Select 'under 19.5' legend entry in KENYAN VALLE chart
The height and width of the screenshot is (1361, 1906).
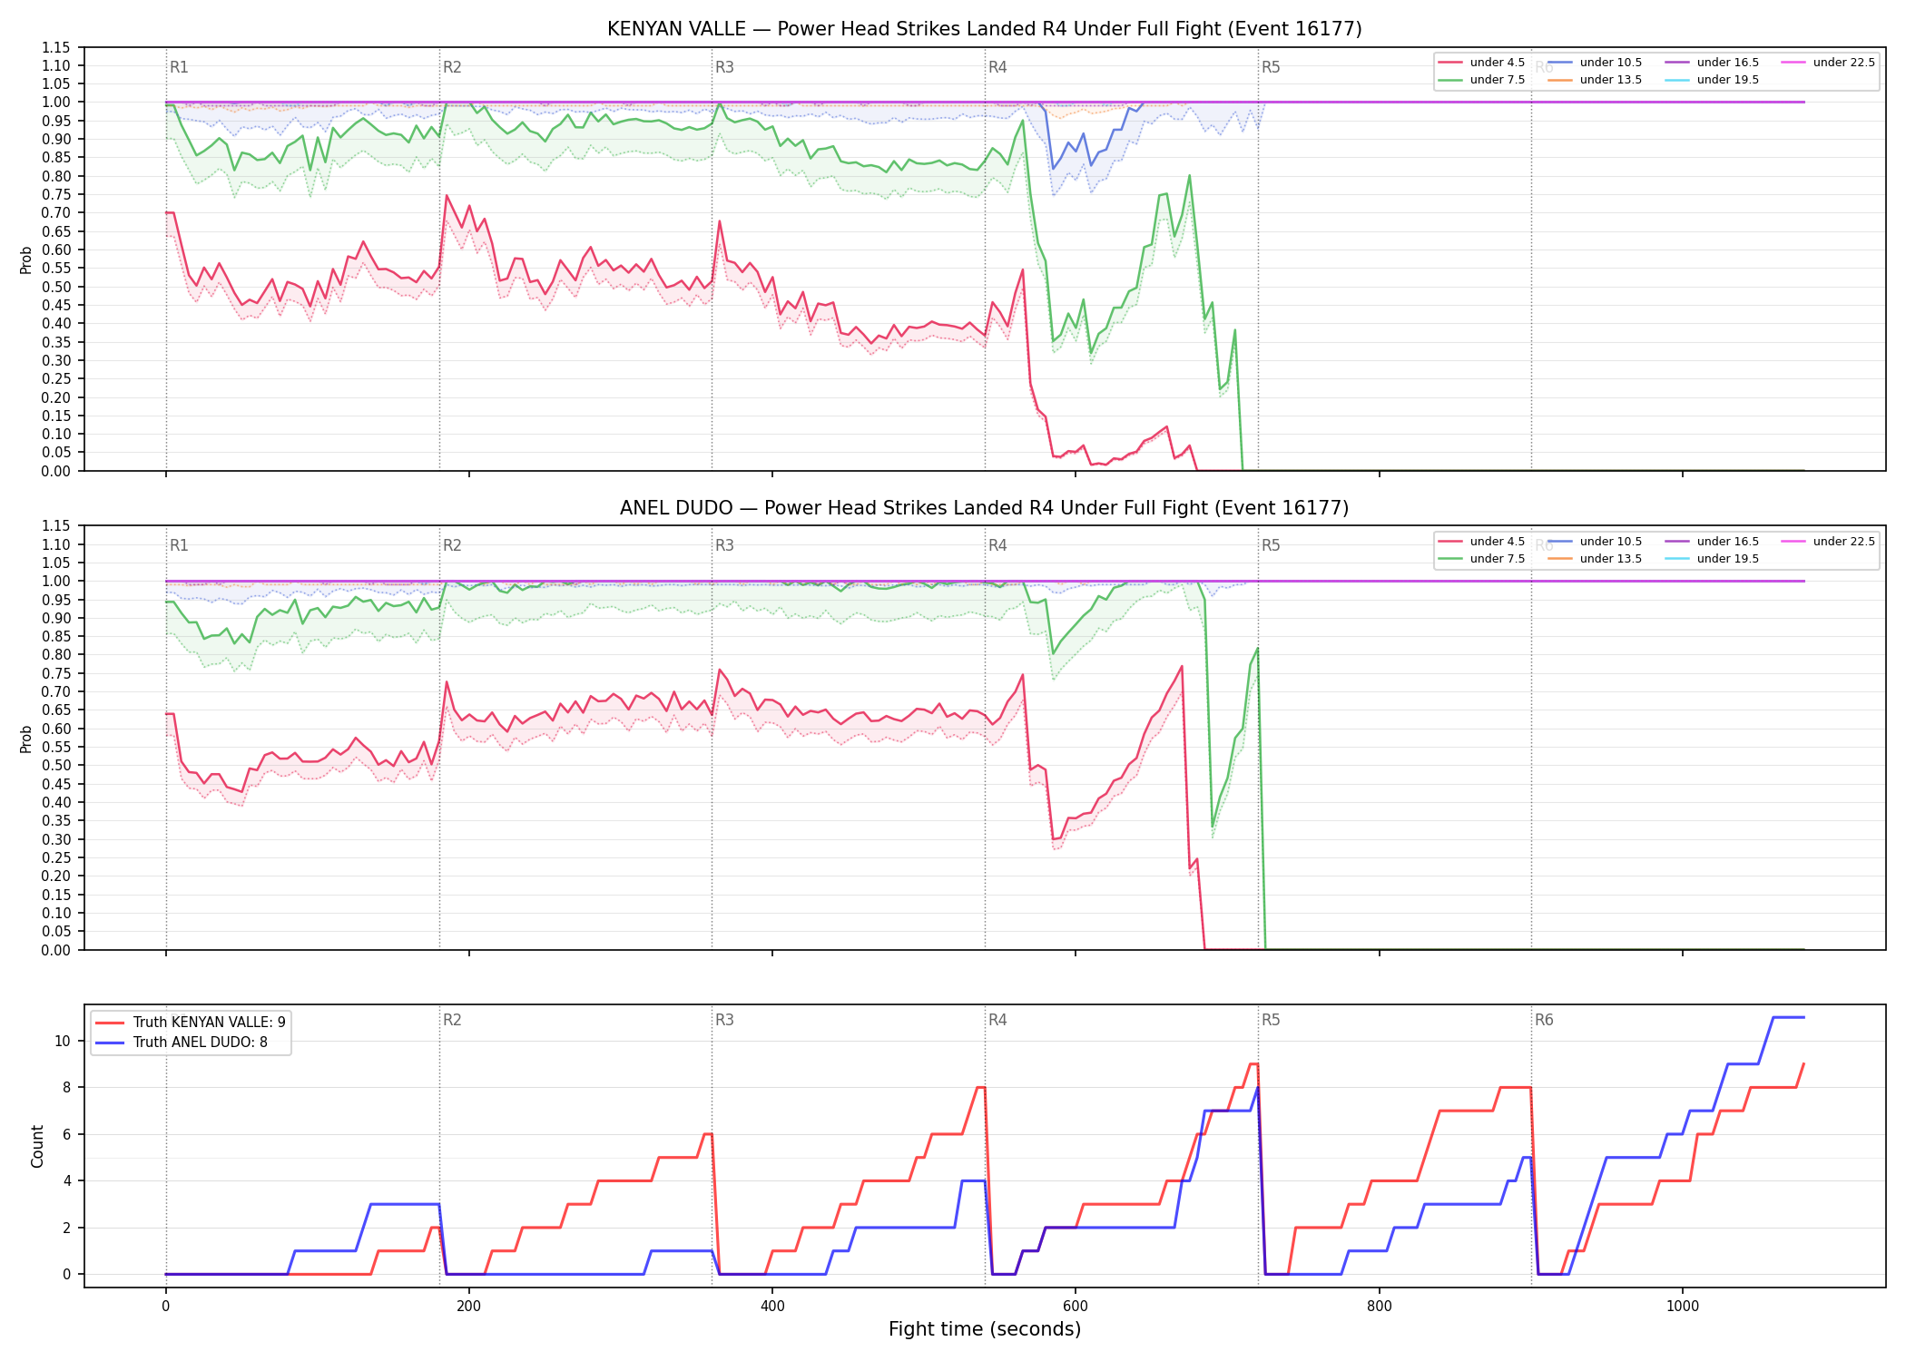(1712, 80)
